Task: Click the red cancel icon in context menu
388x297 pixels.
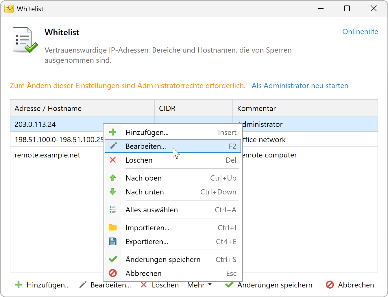Action: 113,273
